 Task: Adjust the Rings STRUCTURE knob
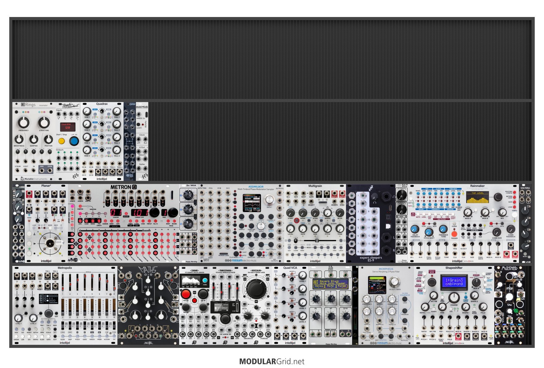44,122
